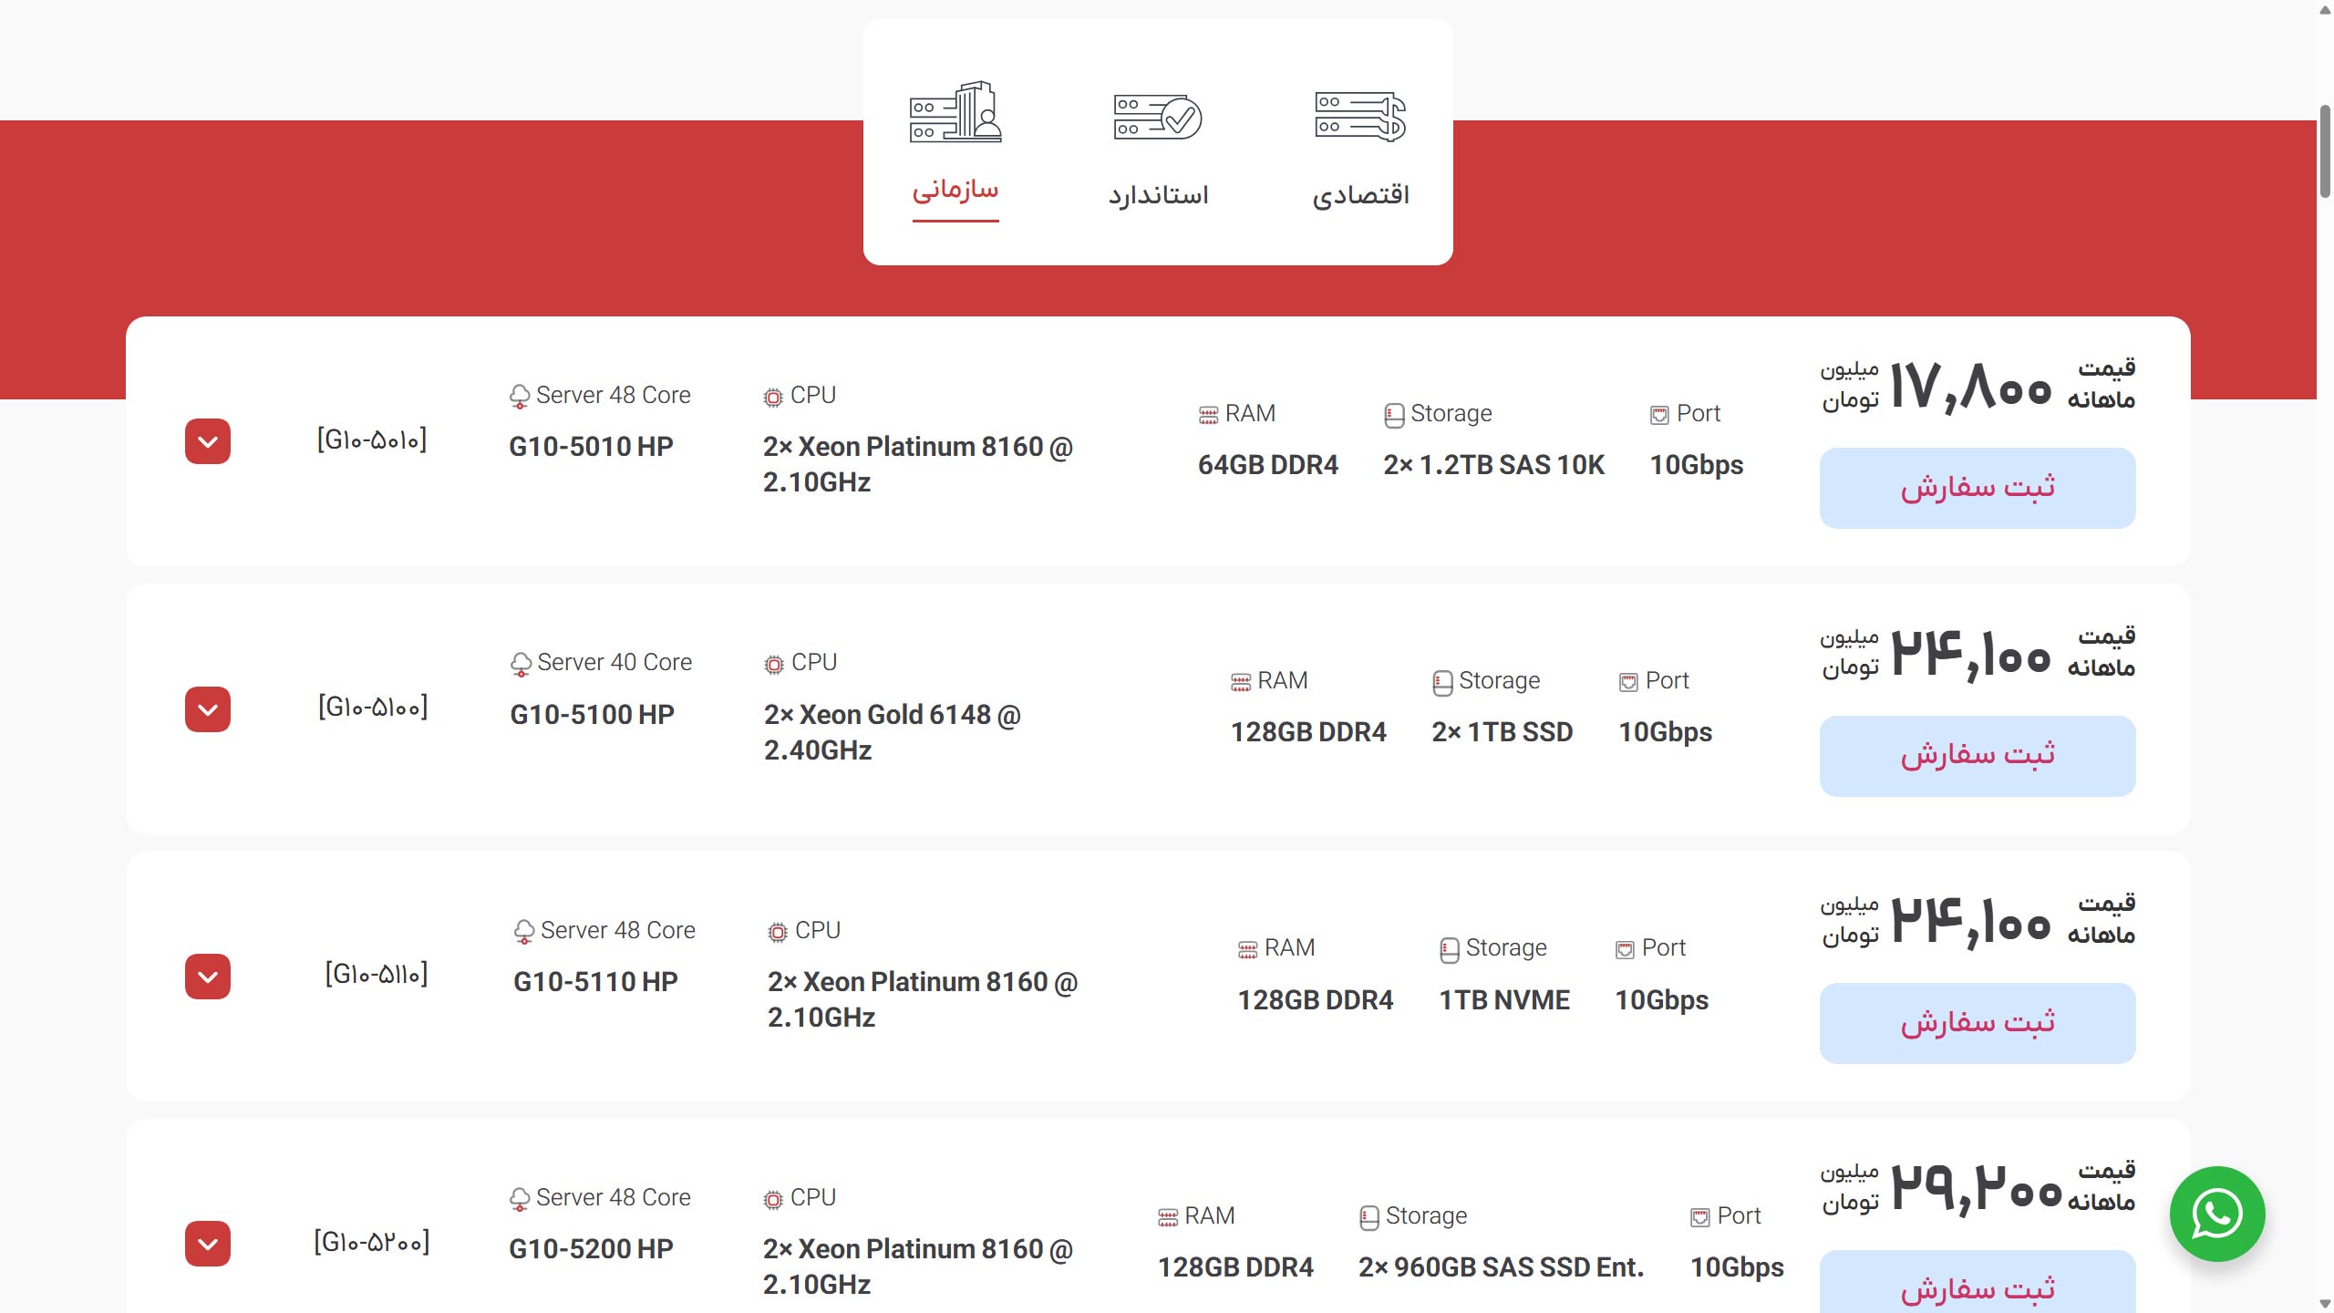Expand G10-5100 HP server details
The height and width of the screenshot is (1313, 2334).
[208, 709]
